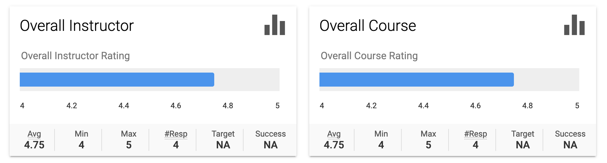607x163 pixels.
Task: Click the Overall Instructor bar chart icon
Action: click(274, 25)
